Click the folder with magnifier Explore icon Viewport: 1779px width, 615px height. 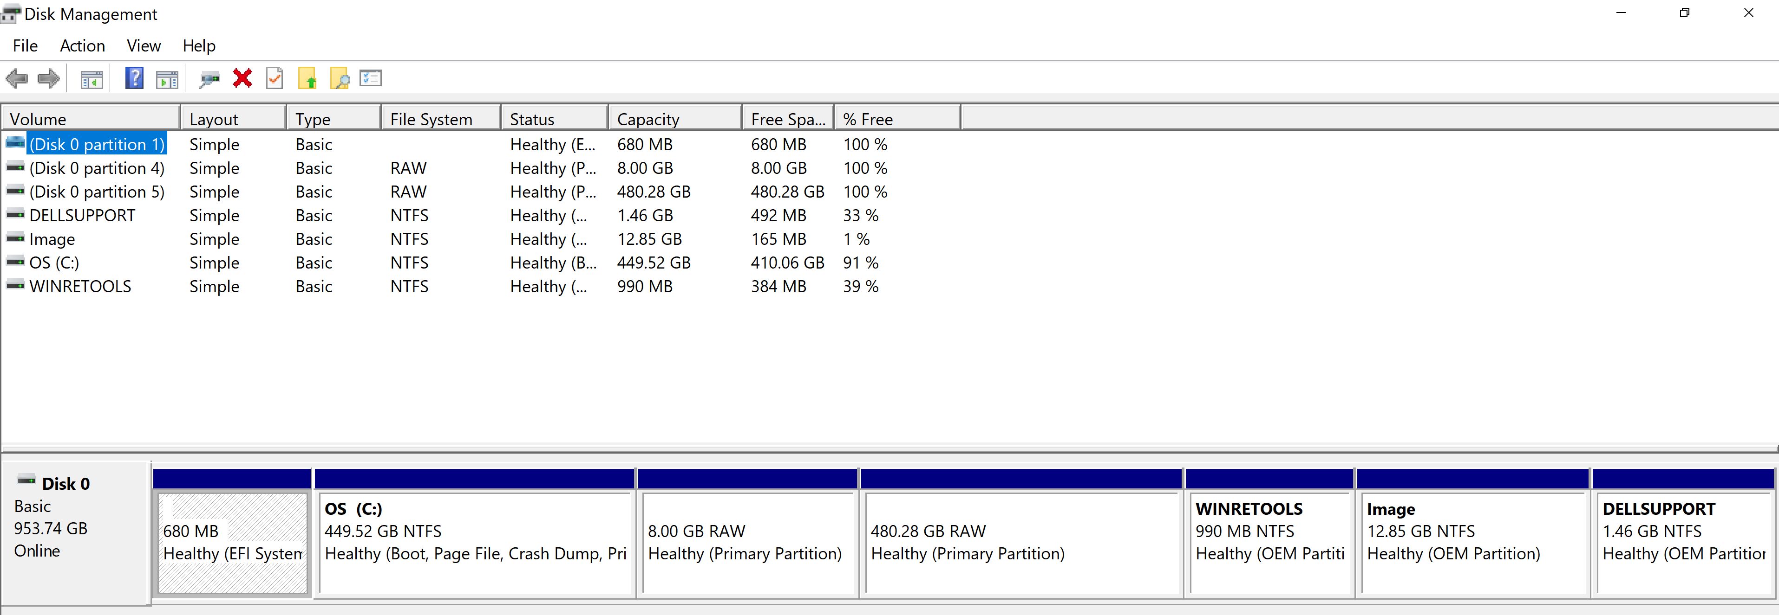pos(339,78)
